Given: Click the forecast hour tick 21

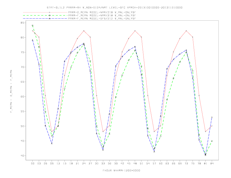Looking at the screenshot, I should [77, 163].
